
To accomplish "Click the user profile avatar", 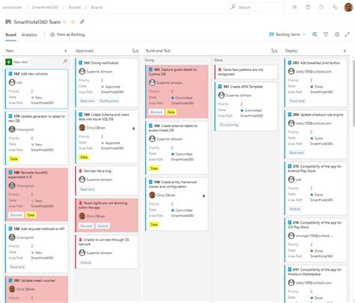I will click(x=348, y=7).
